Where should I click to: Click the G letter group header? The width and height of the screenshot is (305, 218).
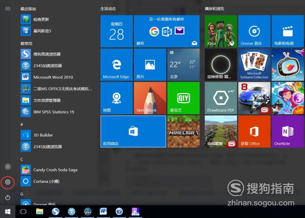22,194
